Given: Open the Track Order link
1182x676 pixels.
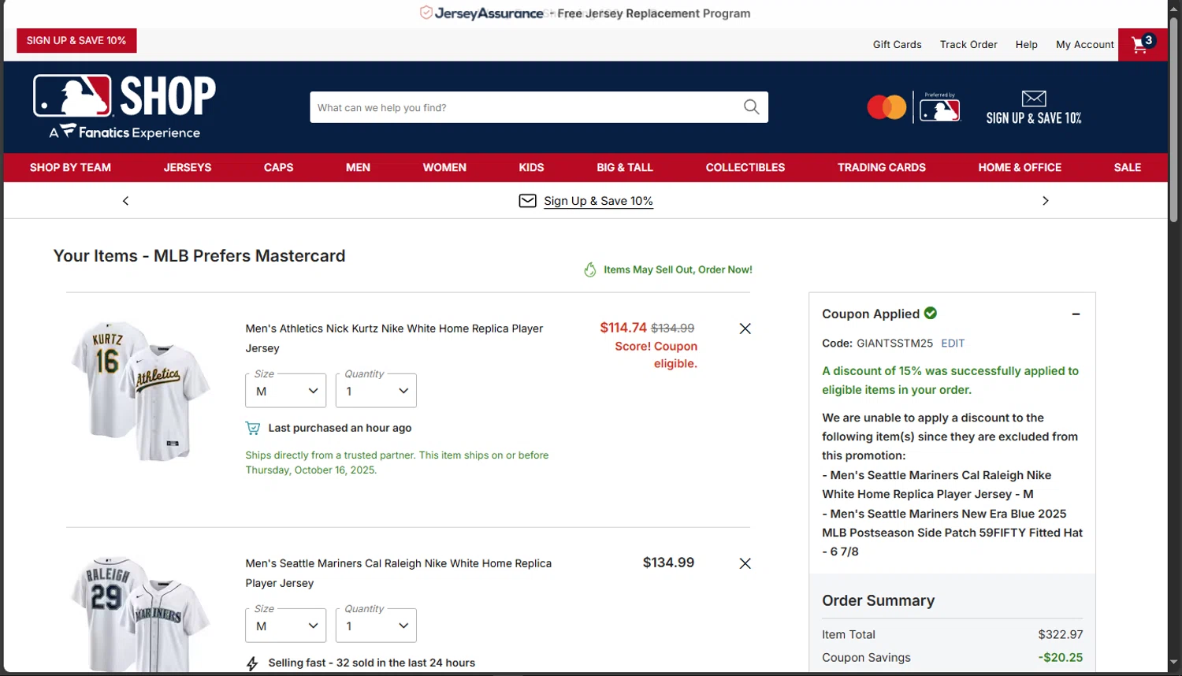Looking at the screenshot, I should click(968, 45).
